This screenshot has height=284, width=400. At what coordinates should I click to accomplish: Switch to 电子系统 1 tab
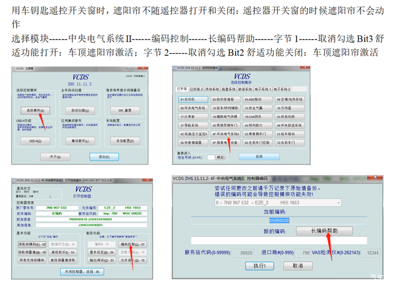263,89
